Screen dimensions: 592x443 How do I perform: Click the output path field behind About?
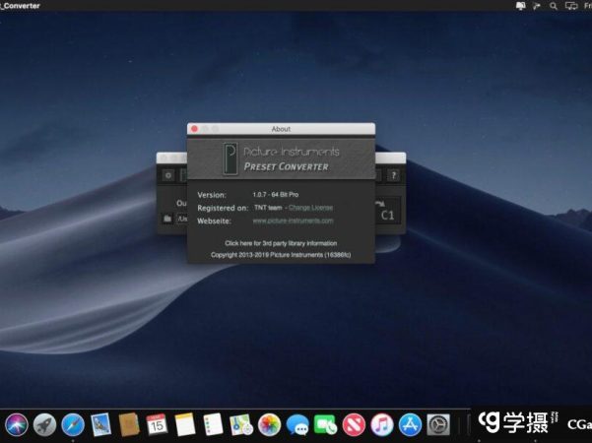click(x=182, y=219)
